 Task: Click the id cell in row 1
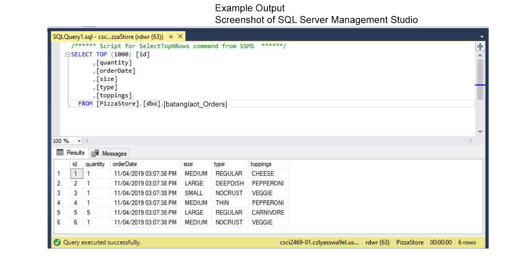pyautogui.click(x=76, y=174)
